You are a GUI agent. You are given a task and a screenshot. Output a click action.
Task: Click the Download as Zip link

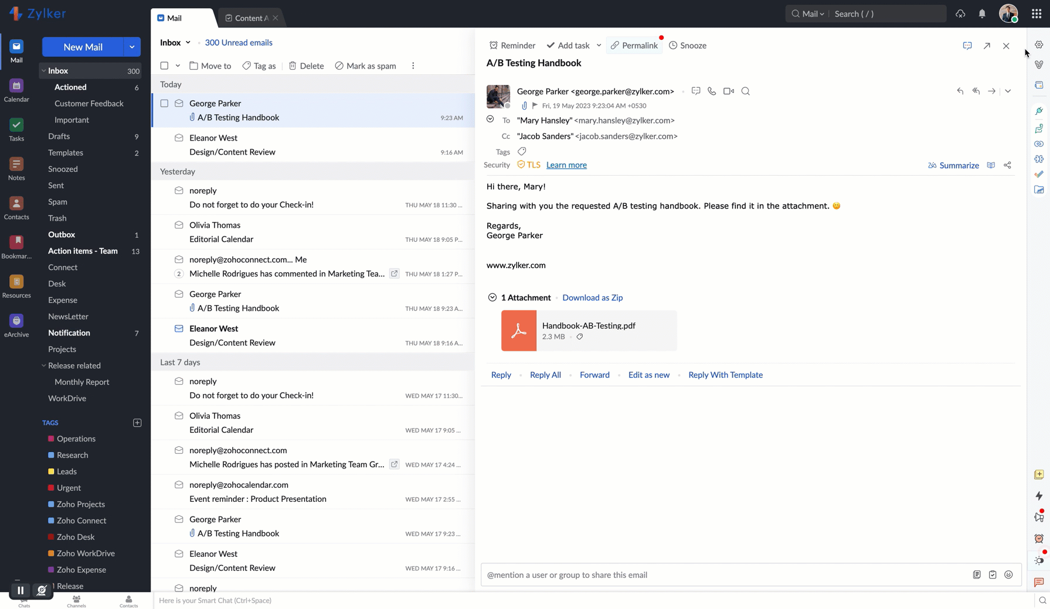592,297
